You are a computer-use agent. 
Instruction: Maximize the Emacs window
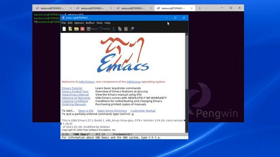click(x=175, y=17)
